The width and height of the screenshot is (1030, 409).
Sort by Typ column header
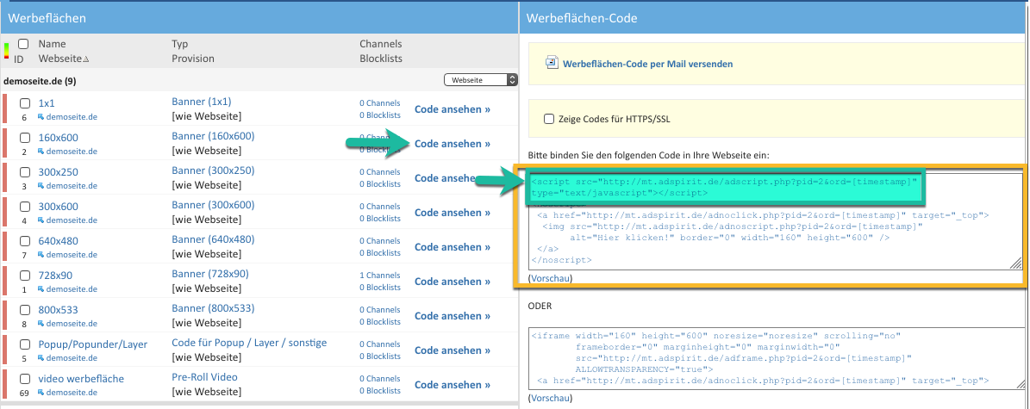pos(180,44)
